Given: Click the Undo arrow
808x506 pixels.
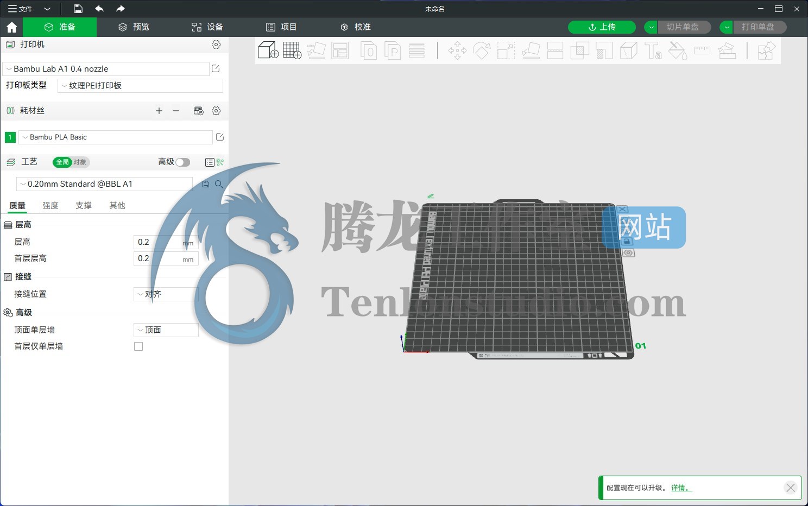Looking at the screenshot, I should (99, 9).
